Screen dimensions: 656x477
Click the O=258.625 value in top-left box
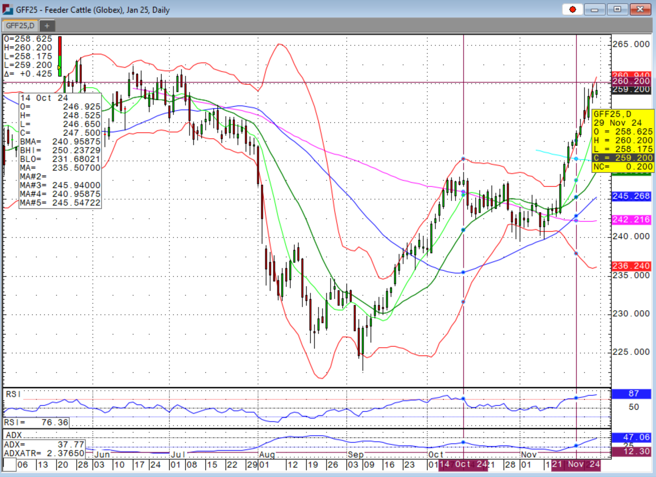[28, 39]
